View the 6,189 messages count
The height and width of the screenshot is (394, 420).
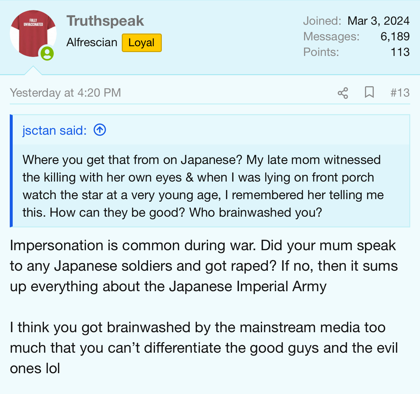point(395,36)
